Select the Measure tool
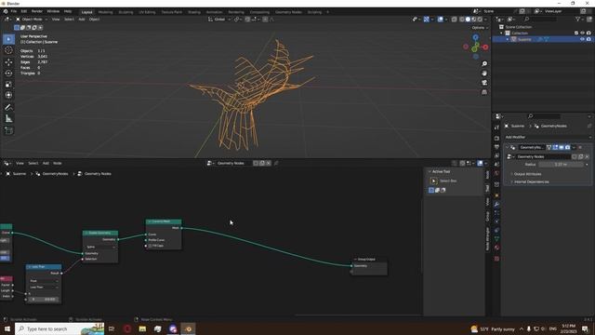The image size is (595, 335). pos(8,119)
